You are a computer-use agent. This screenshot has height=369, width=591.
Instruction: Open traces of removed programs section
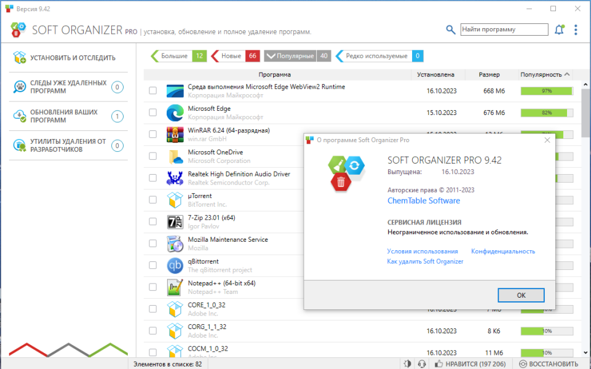[x=68, y=87]
